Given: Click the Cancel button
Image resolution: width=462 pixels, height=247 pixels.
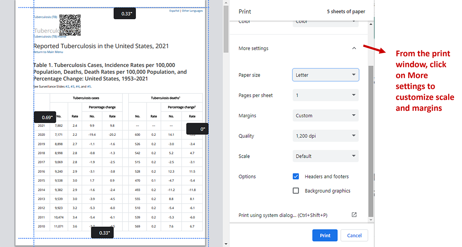Looking at the screenshot, I should click(354, 235).
